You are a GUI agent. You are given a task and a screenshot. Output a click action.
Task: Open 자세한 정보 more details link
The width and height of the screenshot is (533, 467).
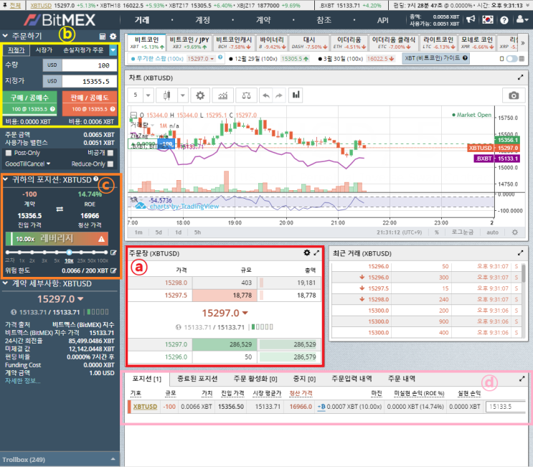click(22, 381)
